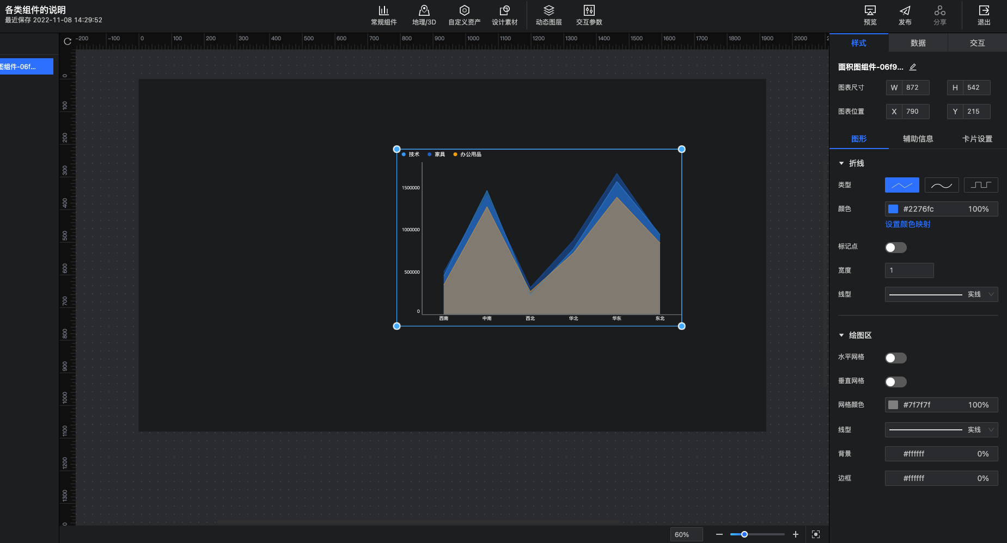
Task: Select the layer item 图组件-06f...
Action: coord(27,66)
